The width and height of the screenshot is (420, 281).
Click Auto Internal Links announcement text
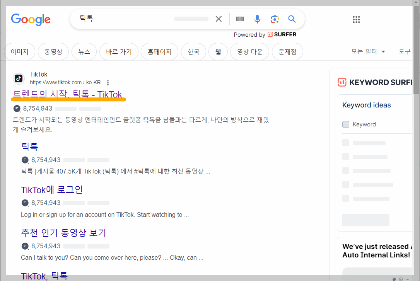tap(376, 251)
